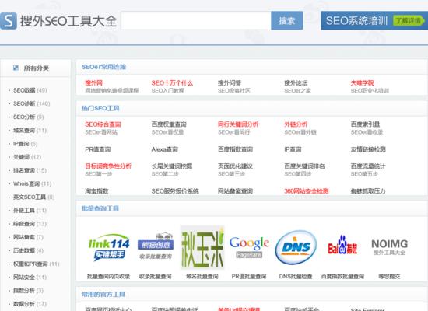Open 历史数据 (4) category
This screenshot has height=311, width=428.
(x=28, y=250)
